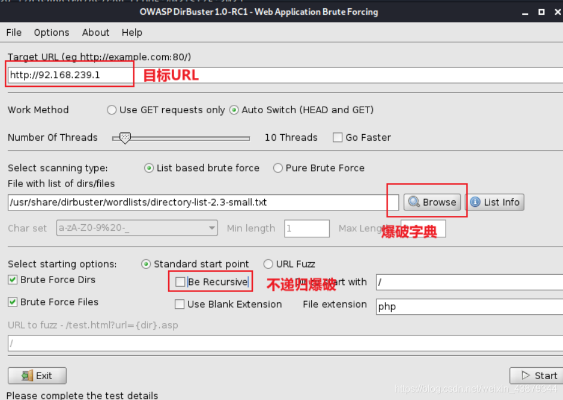Click the '10 Threads' label

291,137
